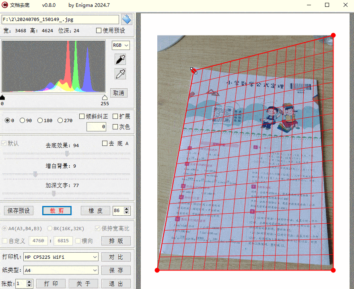Image resolution: width=354 pixels, height=289 pixels.
Task: Click the white level triangle marker at 255
Action: click(x=105, y=98)
